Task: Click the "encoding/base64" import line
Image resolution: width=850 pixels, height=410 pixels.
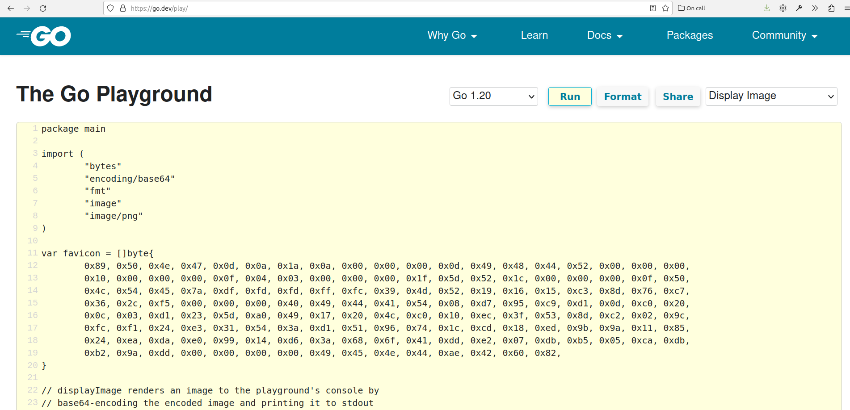Action: coord(130,179)
